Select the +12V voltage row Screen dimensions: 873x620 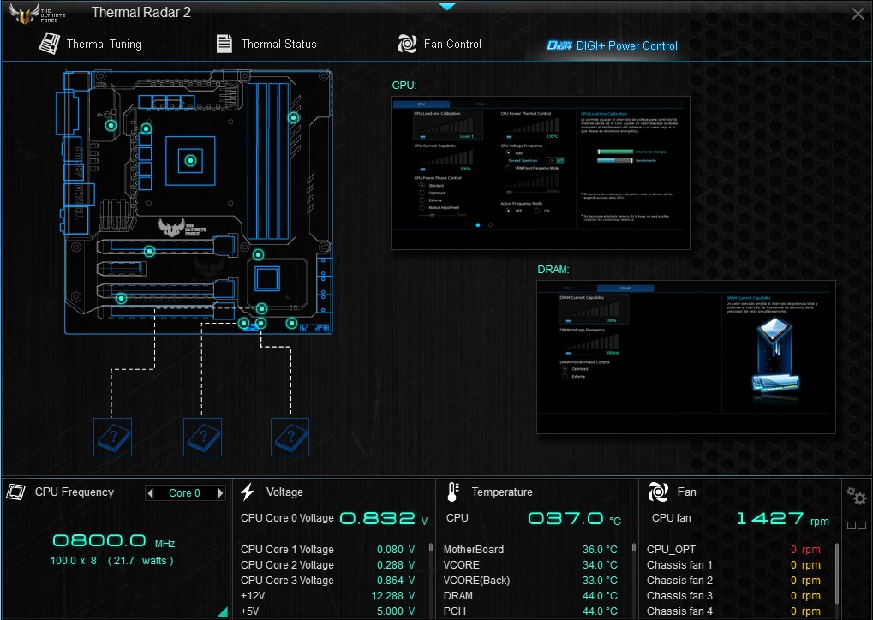[x=328, y=596]
